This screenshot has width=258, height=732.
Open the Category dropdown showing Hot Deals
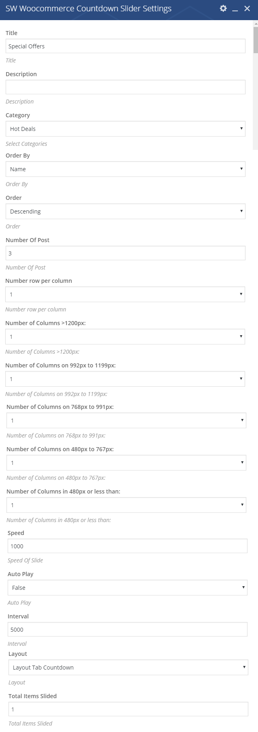pyautogui.click(x=125, y=129)
